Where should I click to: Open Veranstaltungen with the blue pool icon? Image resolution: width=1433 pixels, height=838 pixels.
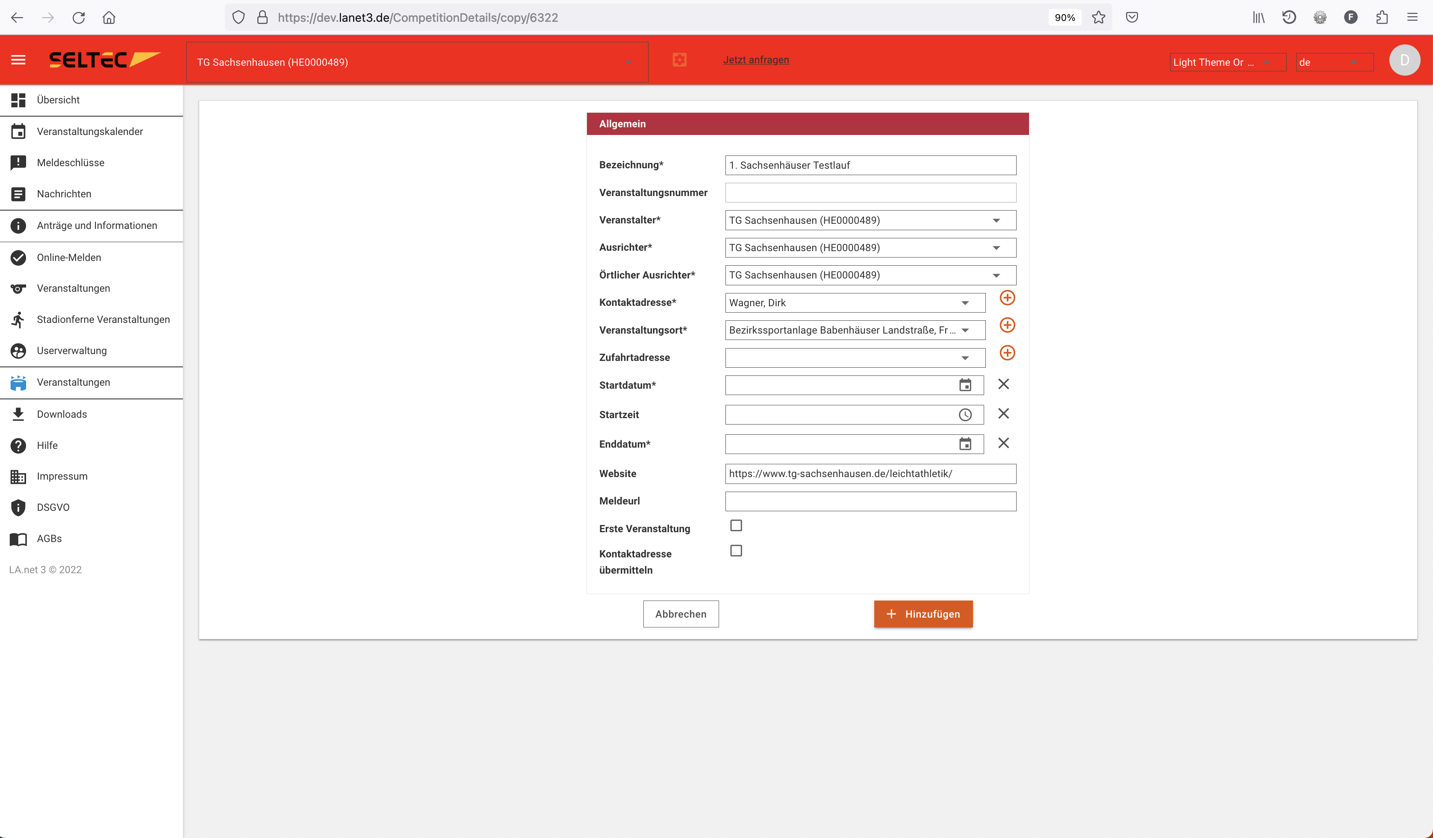[91, 382]
